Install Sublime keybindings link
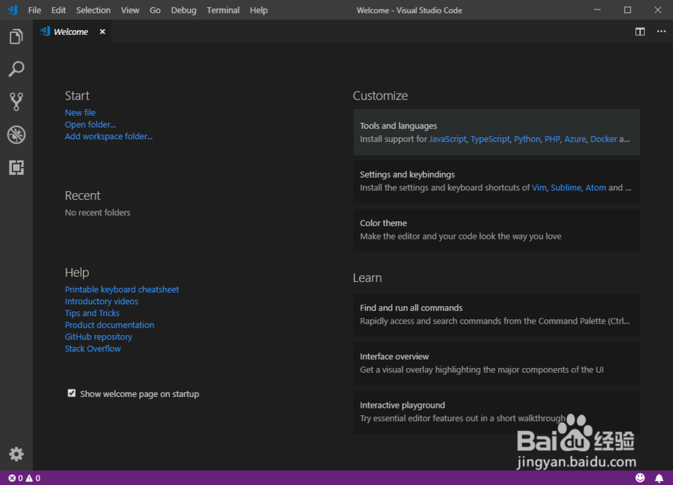 566,188
